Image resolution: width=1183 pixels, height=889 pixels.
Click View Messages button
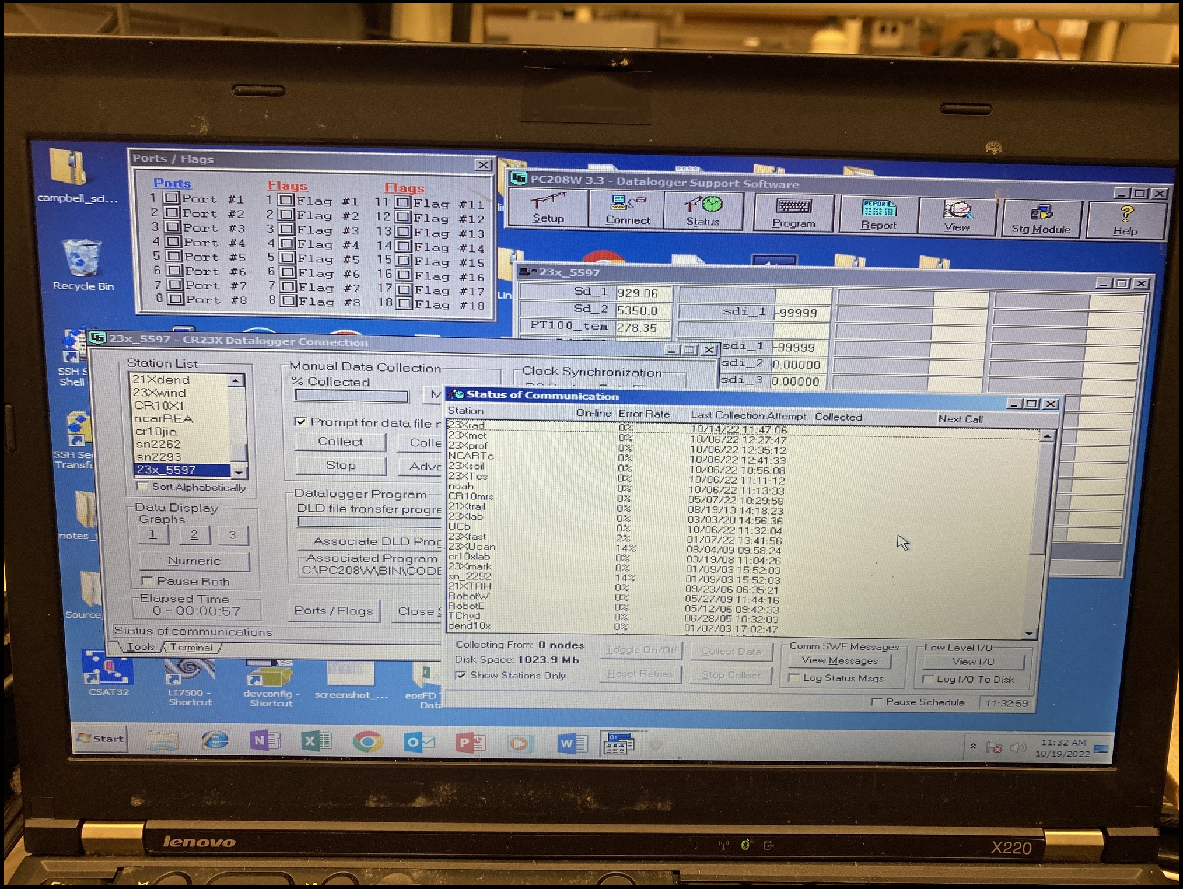pos(840,660)
